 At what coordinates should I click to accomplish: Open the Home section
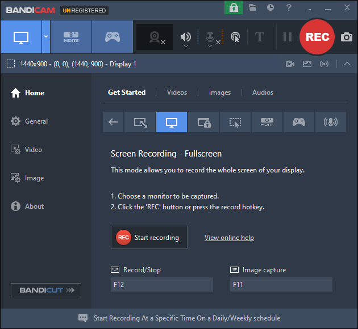tap(28, 92)
